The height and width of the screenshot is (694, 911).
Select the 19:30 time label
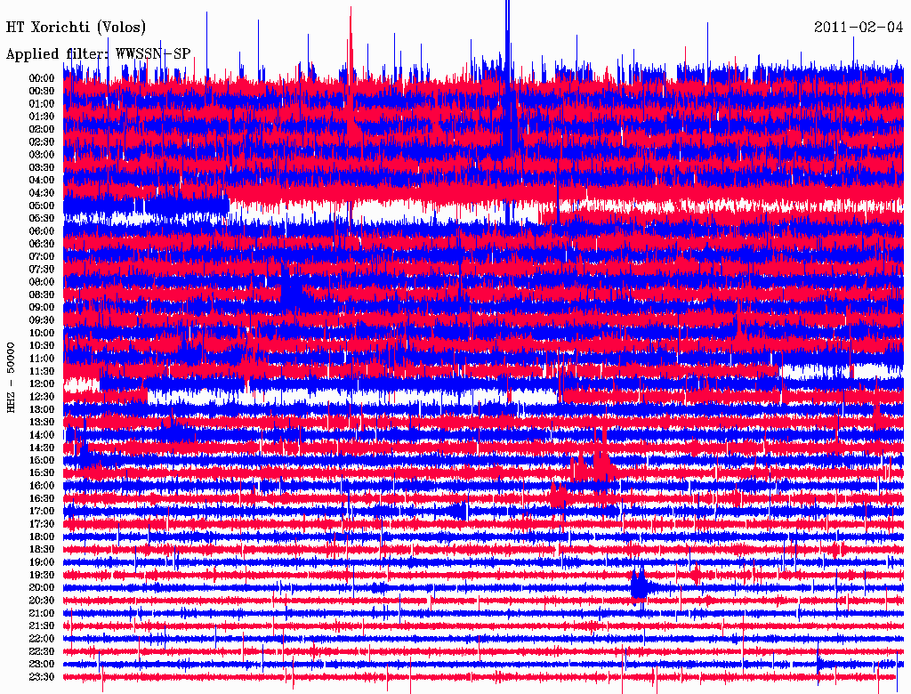pos(42,575)
